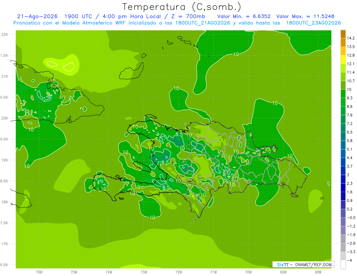
Task: Pick the lime swatch between 12.1 and 11.4
Action: point(343,68)
